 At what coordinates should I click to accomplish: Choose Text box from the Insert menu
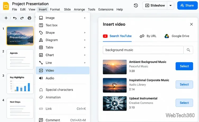62,25
